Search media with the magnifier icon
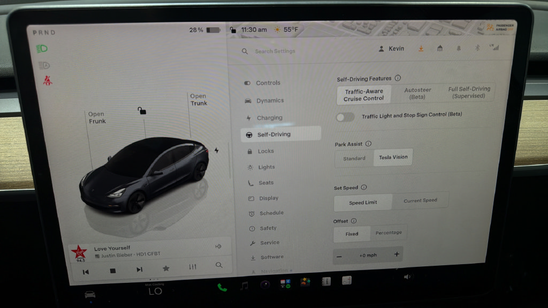Viewport: 548px width, 308px height. point(219,265)
